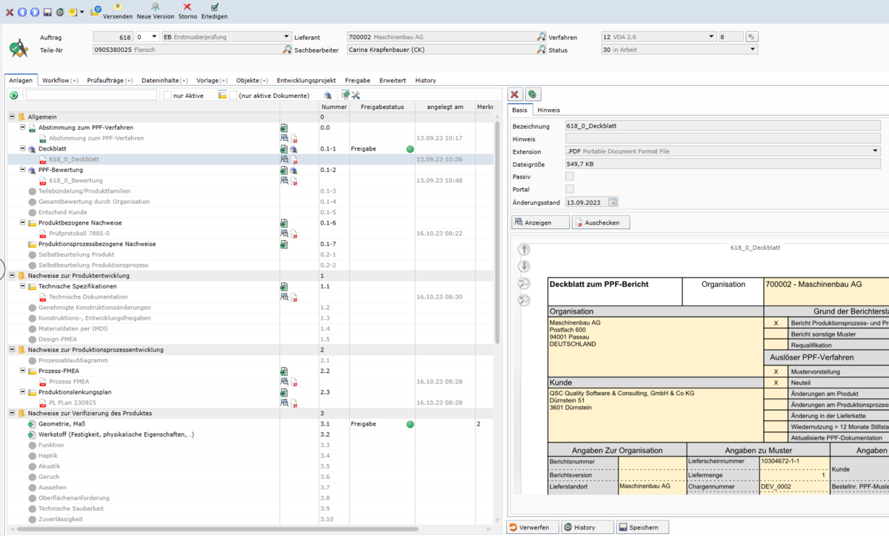Click the Verwerfen button

coord(533,527)
